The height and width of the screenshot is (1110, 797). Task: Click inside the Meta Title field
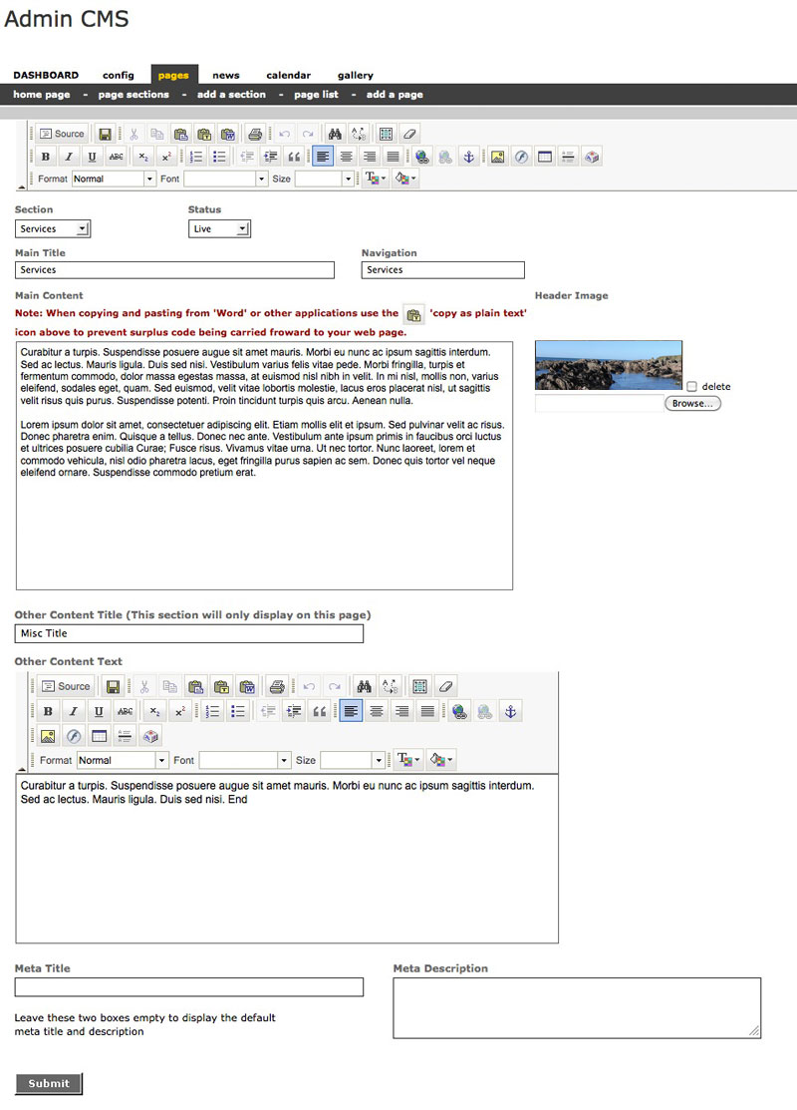(189, 986)
